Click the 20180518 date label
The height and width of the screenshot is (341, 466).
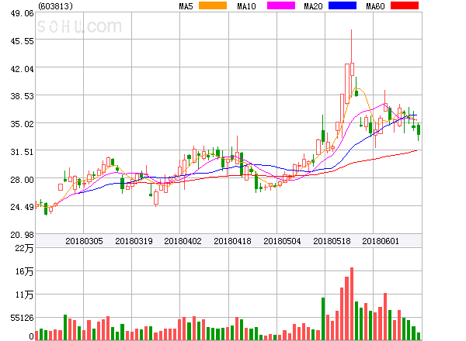click(332, 241)
